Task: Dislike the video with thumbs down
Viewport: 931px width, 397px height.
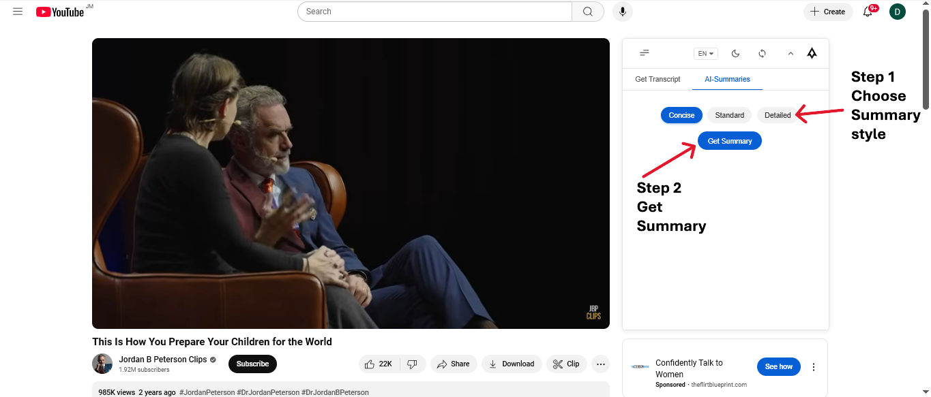Action: coord(413,364)
